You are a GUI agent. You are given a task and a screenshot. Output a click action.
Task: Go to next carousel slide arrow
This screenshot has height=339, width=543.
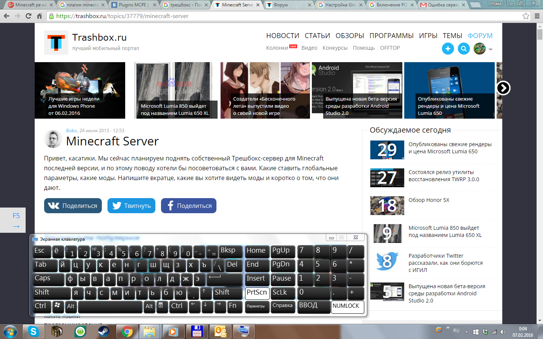coord(503,88)
